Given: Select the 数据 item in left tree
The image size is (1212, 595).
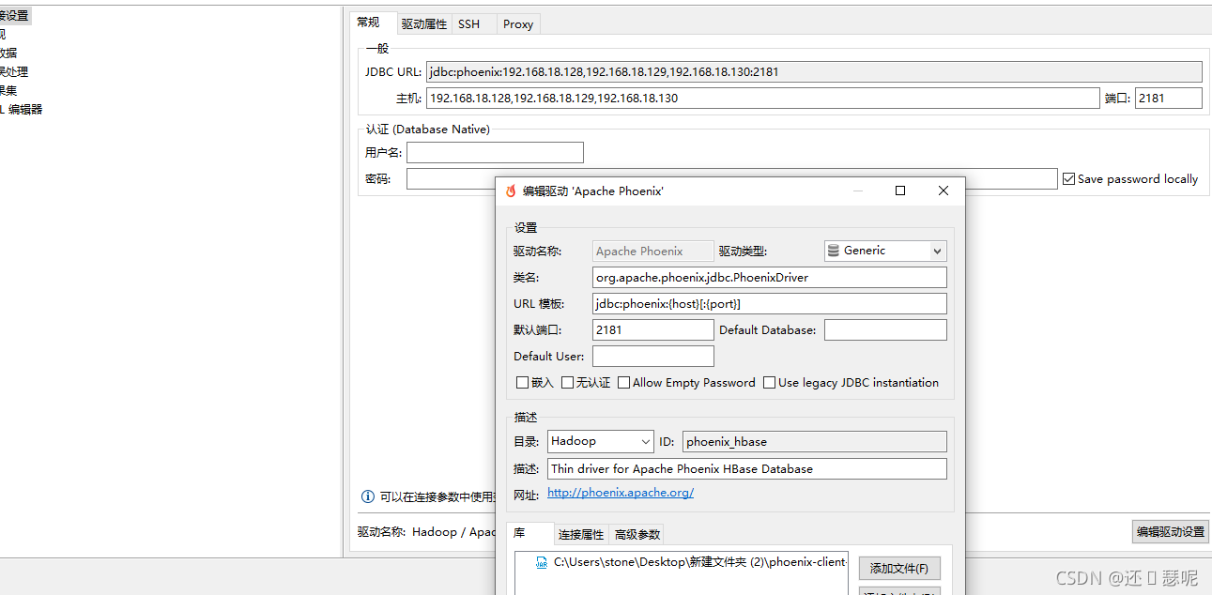Looking at the screenshot, I should (x=8, y=53).
